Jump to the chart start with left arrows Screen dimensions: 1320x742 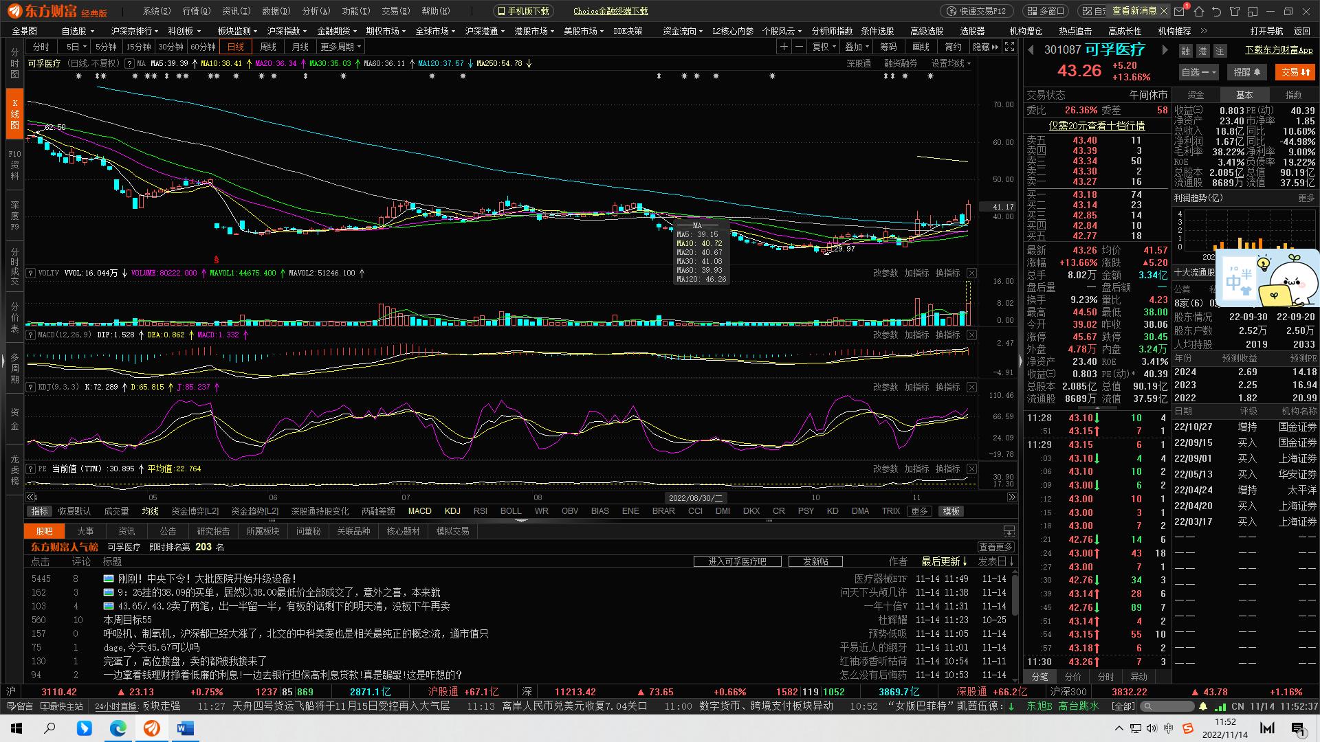click(30, 497)
